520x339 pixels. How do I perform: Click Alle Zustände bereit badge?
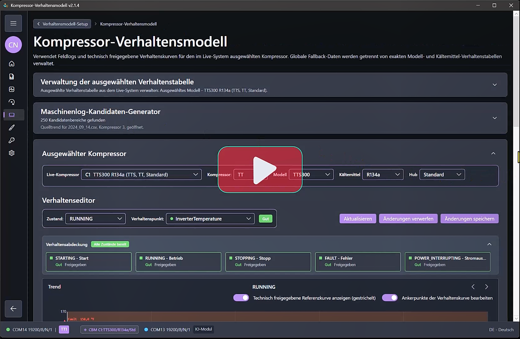[110, 244]
